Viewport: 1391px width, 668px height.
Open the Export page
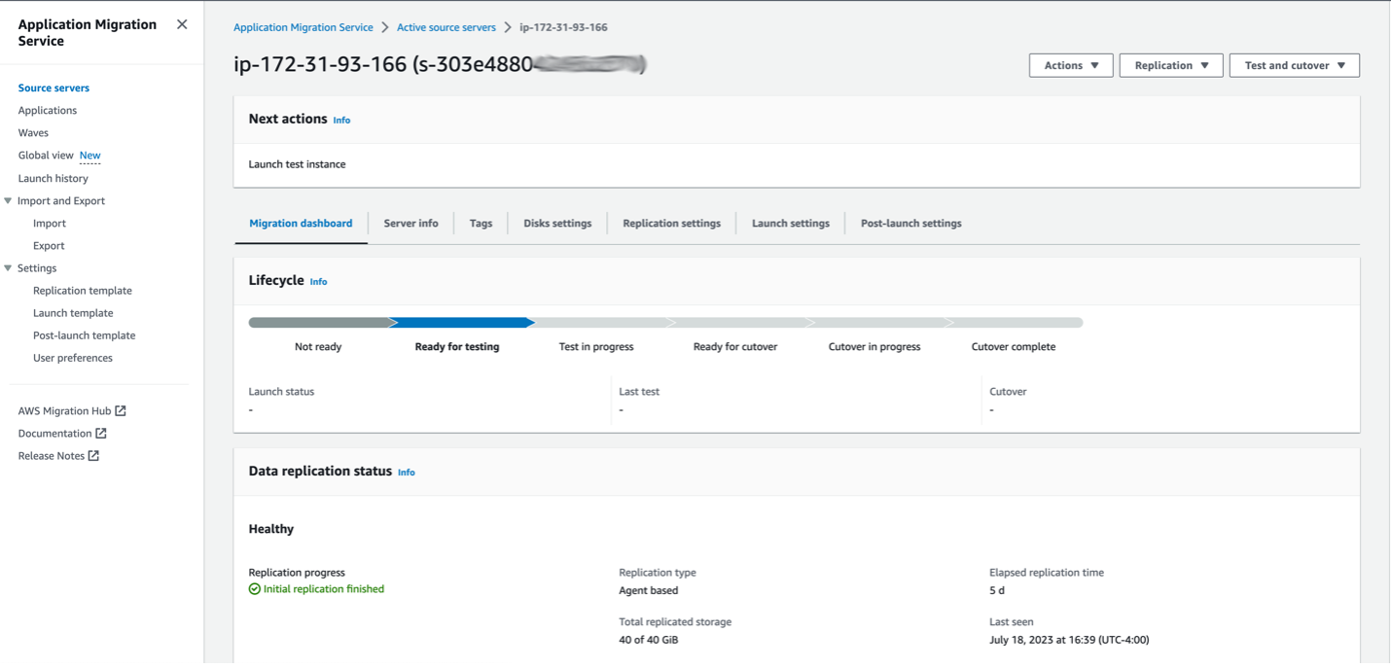[x=49, y=246]
